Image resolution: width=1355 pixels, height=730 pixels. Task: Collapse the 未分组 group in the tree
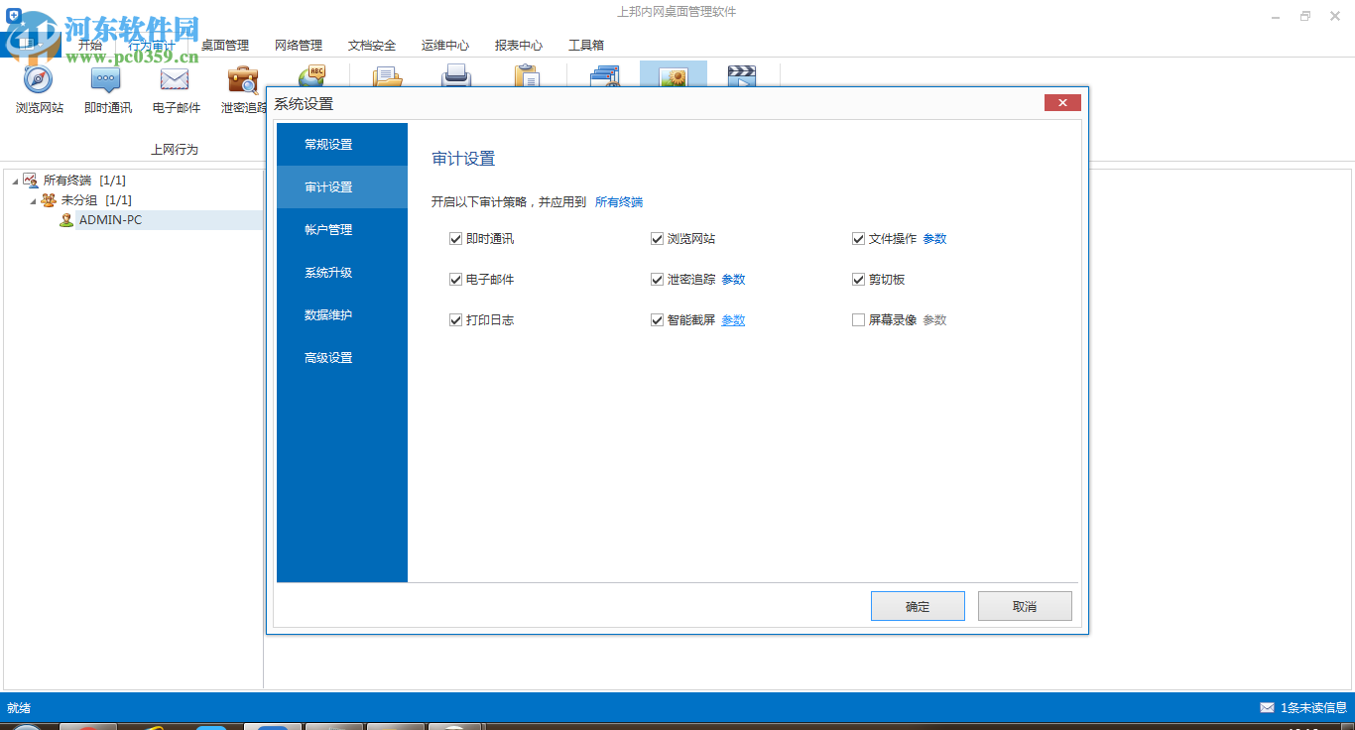coord(32,199)
